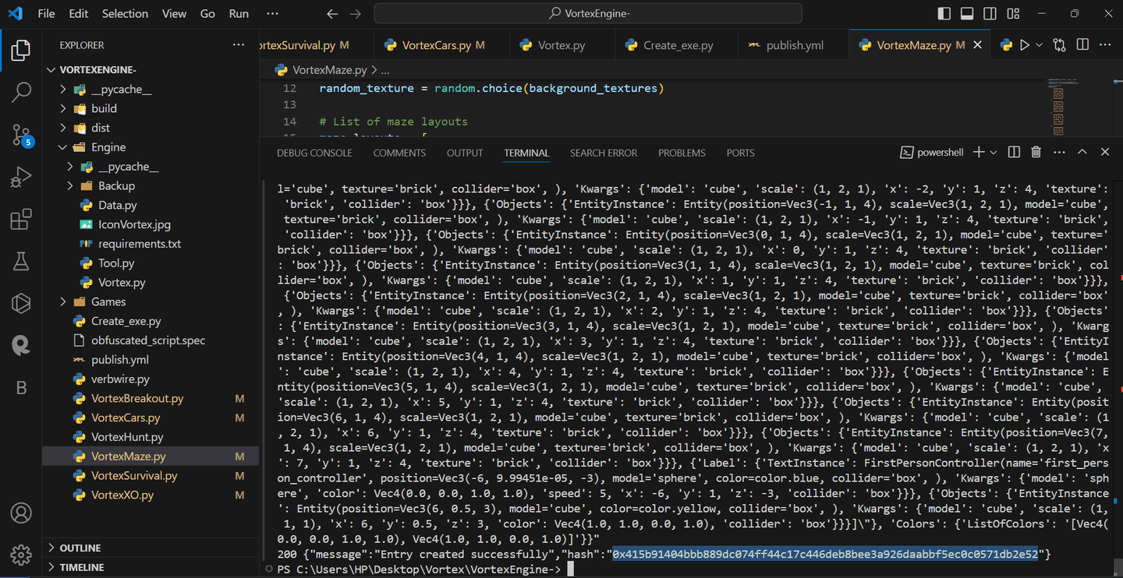Open Source Control view with 5 badge

[21, 136]
